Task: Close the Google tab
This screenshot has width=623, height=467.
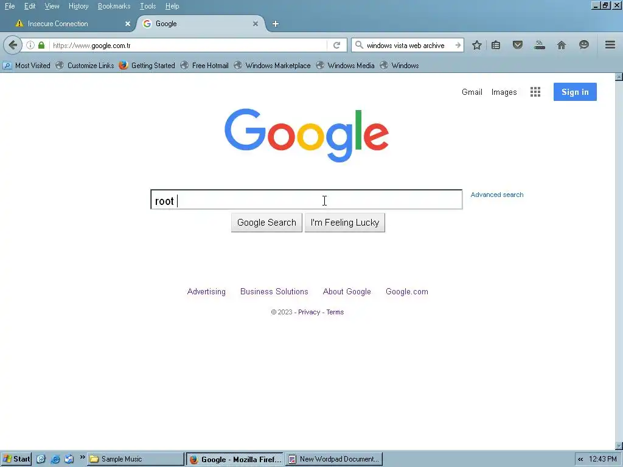Action: [x=256, y=24]
